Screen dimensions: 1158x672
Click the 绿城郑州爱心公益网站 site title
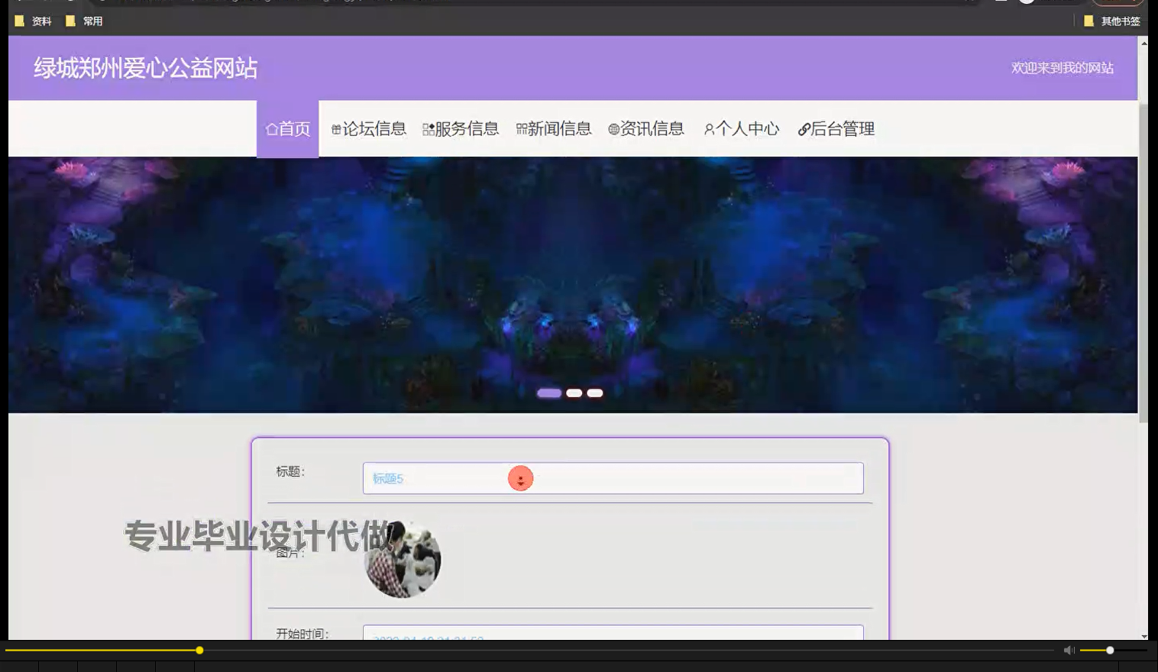pos(145,68)
